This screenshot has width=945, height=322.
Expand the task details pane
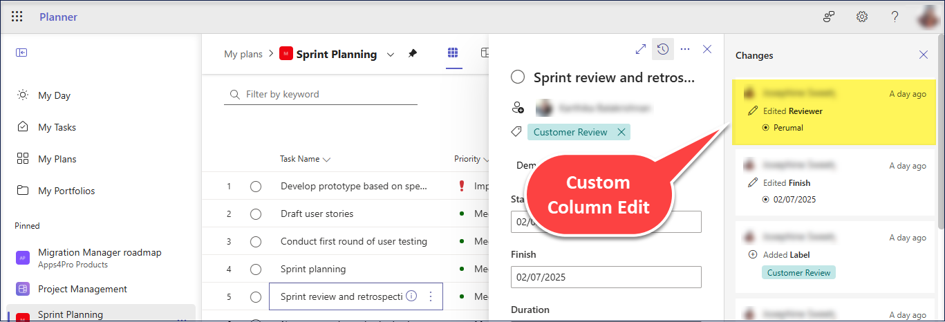pyautogui.click(x=640, y=49)
